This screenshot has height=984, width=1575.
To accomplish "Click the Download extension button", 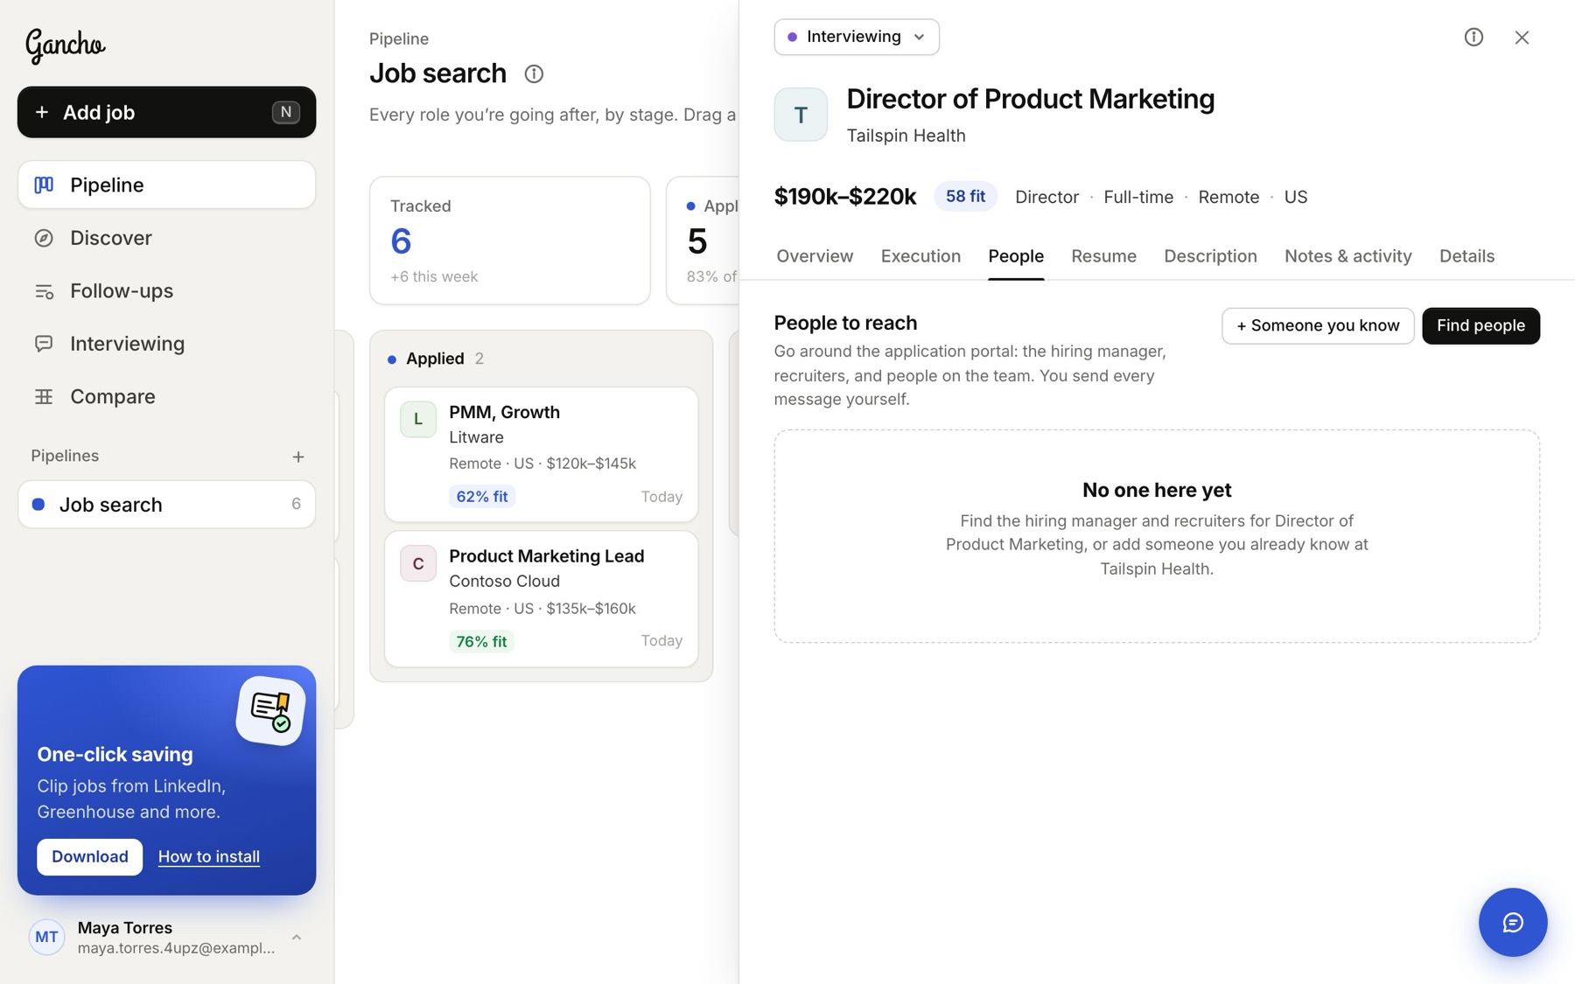I will [x=89, y=856].
